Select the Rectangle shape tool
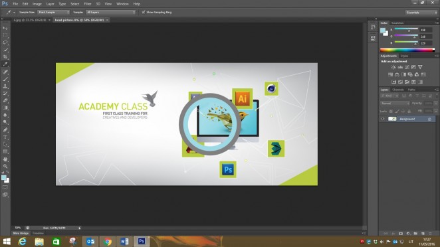Screen dimensions: 440x247 (5, 151)
